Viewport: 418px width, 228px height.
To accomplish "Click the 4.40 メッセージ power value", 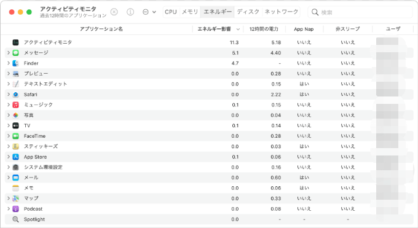I will (x=276, y=53).
